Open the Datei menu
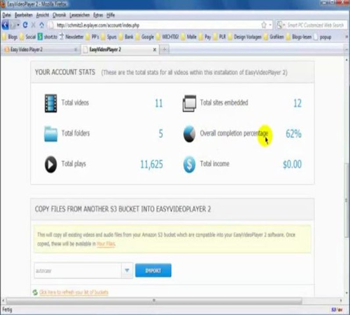 pyautogui.click(x=7, y=15)
